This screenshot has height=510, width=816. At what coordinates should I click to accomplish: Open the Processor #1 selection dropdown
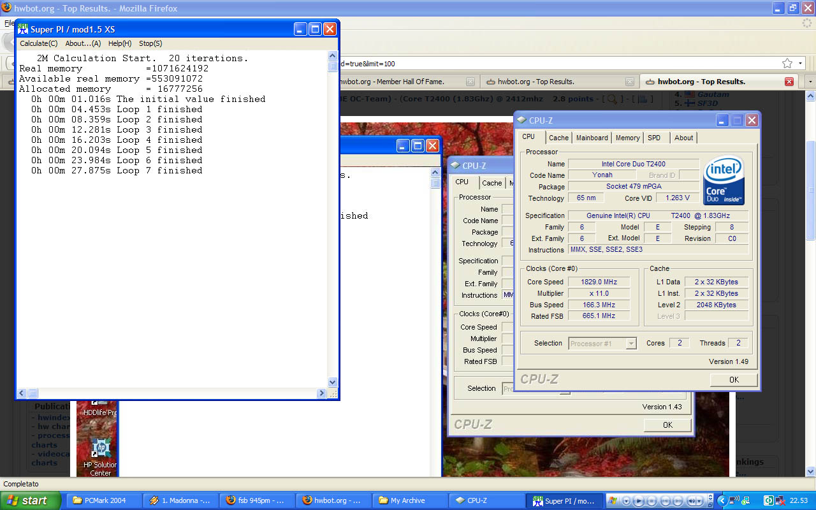click(x=602, y=343)
